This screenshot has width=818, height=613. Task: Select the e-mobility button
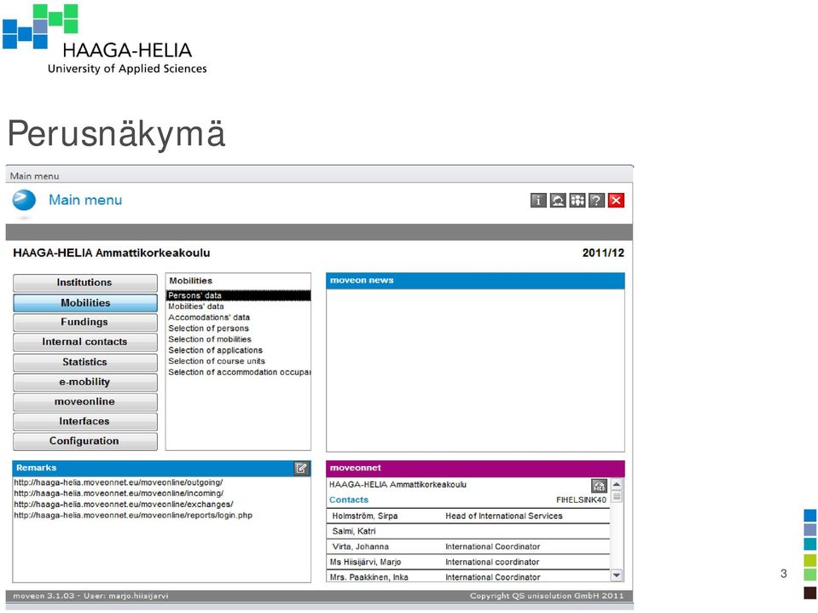click(x=85, y=382)
